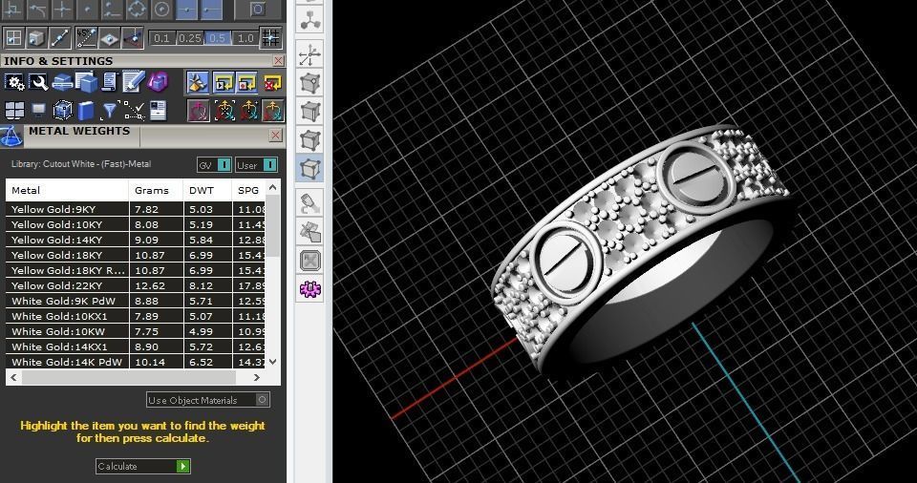Toggle the planar snap diamond icon
The image size is (917, 483).
click(109, 38)
